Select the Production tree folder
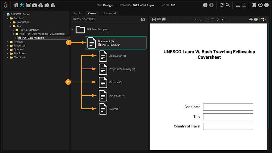The width and height of the screenshot is (272, 153). pyautogui.click(x=23, y=22)
